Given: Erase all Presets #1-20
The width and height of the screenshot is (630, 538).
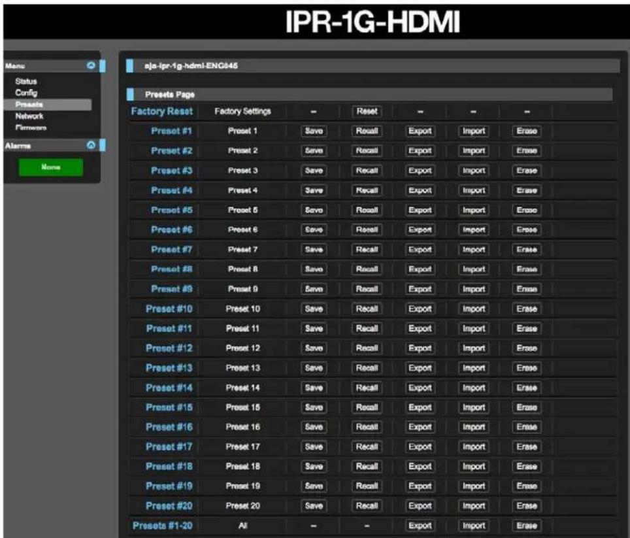Looking at the screenshot, I should pos(527,526).
